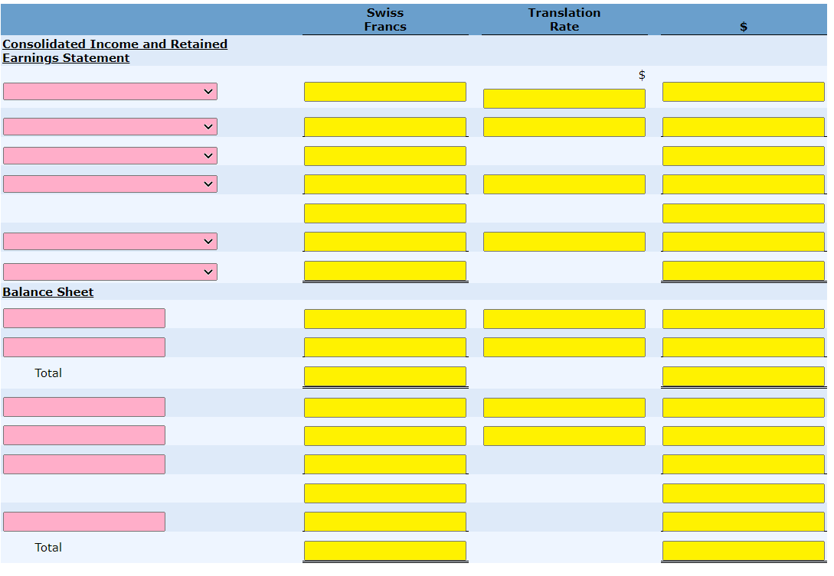Click Translation Rate field beside first income statement dropdown
The image size is (834, 576).
[x=564, y=99]
